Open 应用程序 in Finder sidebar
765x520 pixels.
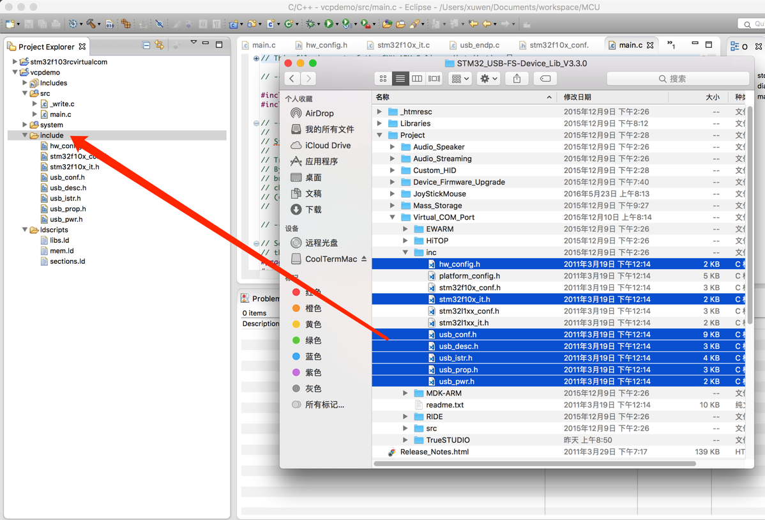click(x=314, y=162)
